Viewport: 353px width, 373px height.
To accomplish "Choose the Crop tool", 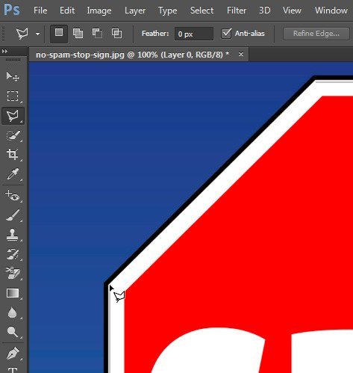I will click(x=13, y=154).
